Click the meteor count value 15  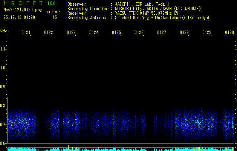pyautogui.click(x=55, y=17)
